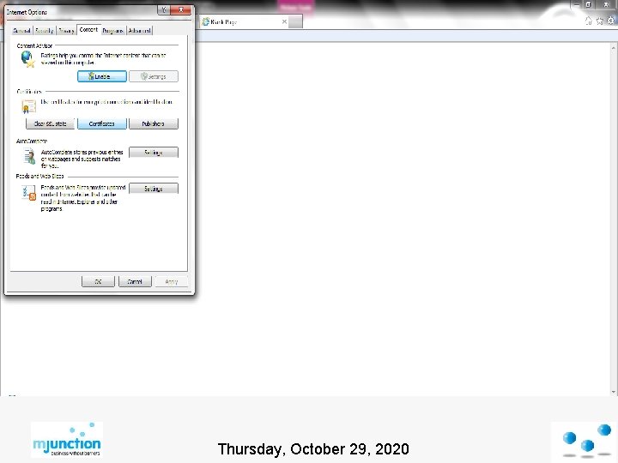Click the browser page scrollbar up arrow
Viewport: 618px width, 463px height.
(x=613, y=48)
